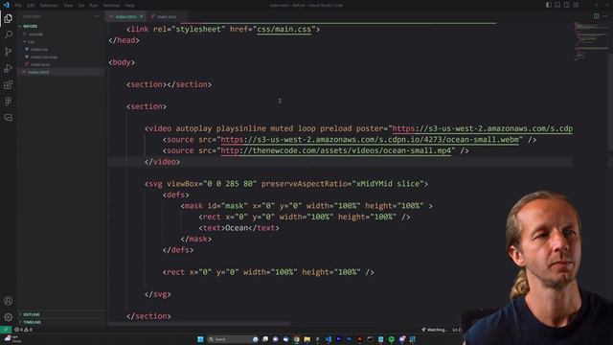The width and height of the screenshot is (613, 345).
Task: Open File Explorer from the taskbar
Action: pos(306,339)
